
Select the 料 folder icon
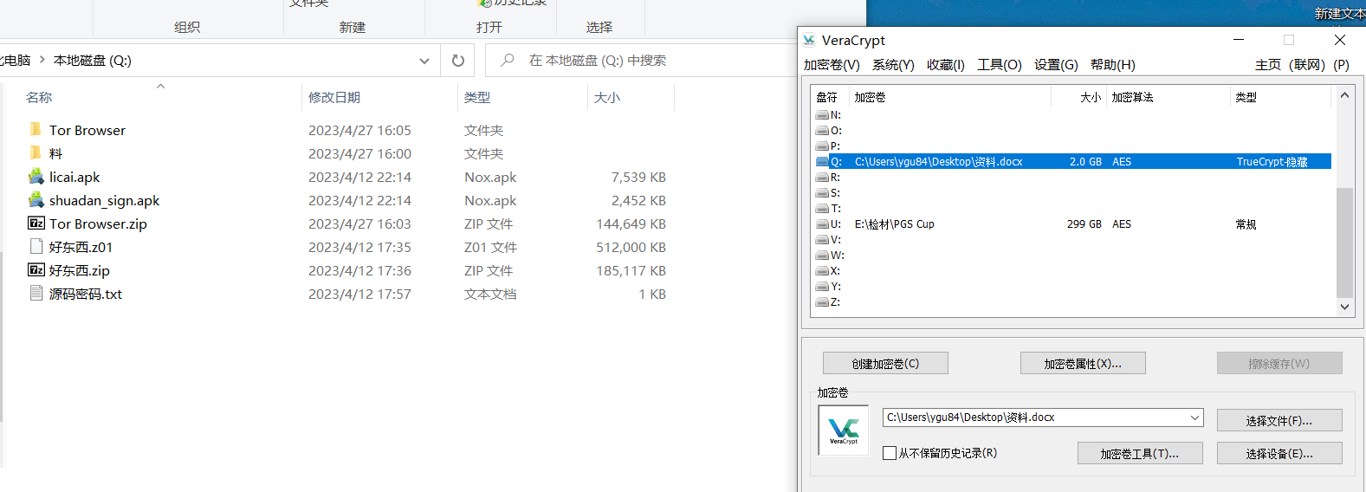(36, 153)
